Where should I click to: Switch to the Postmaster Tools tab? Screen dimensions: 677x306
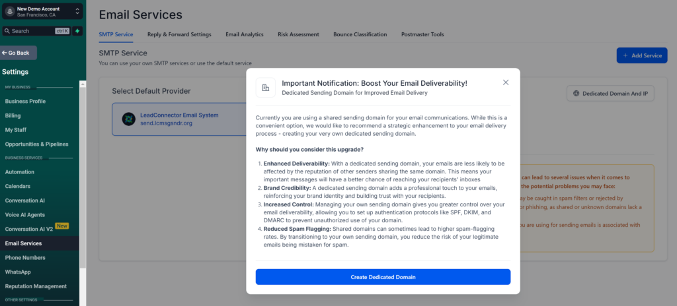click(422, 34)
